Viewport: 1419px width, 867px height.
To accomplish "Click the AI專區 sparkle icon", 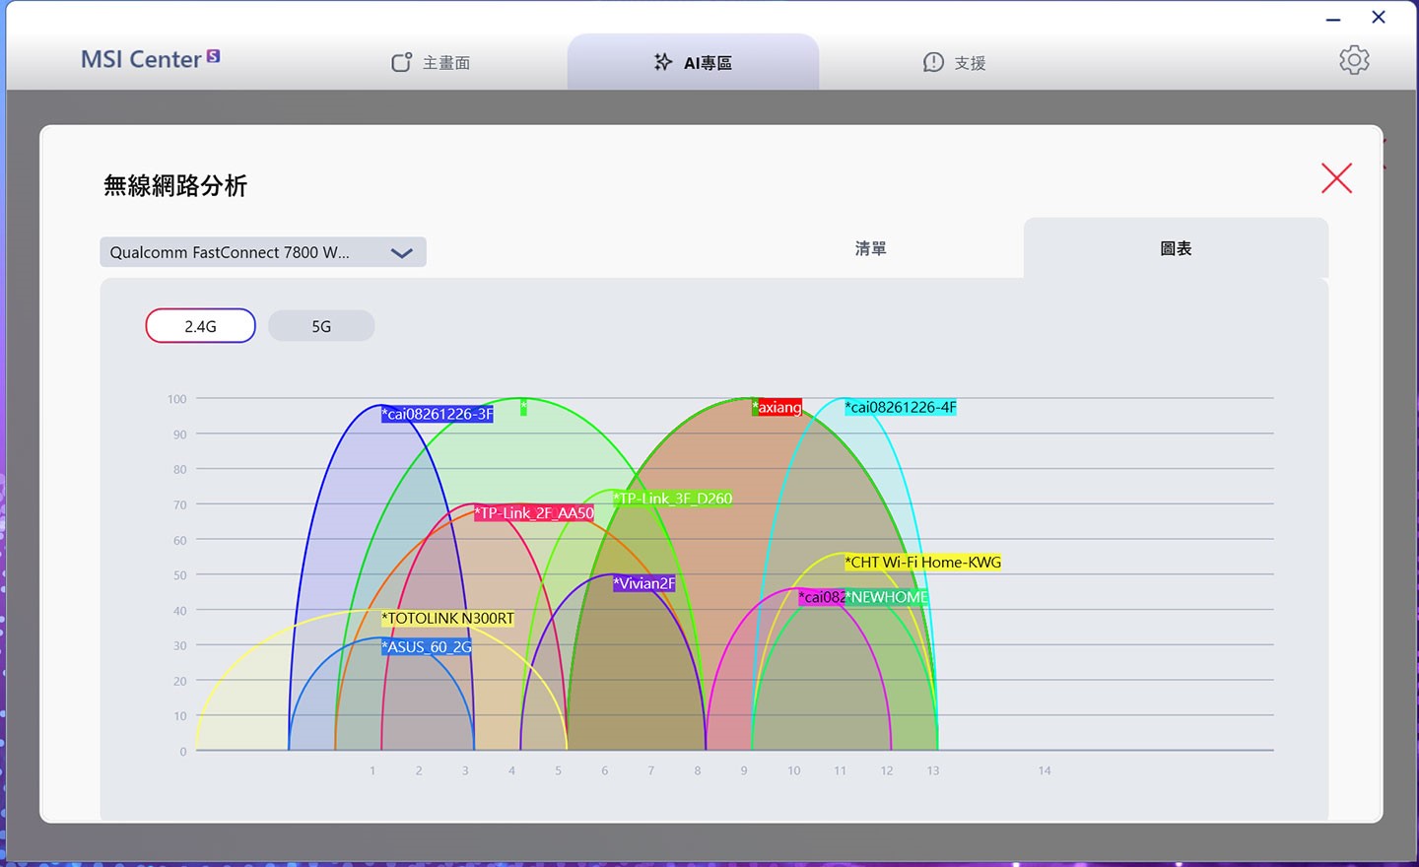I will click(x=663, y=62).
